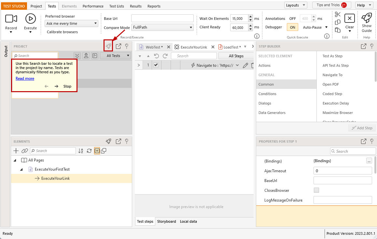Select the ExecuteYourLink element
Viewport: 377px width, 239px height.
click(x=71, y=178)
